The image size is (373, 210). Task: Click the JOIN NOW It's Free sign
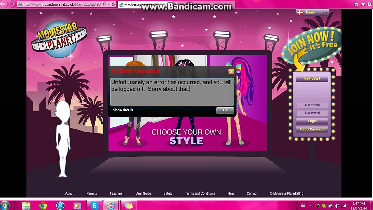[311, 45]
